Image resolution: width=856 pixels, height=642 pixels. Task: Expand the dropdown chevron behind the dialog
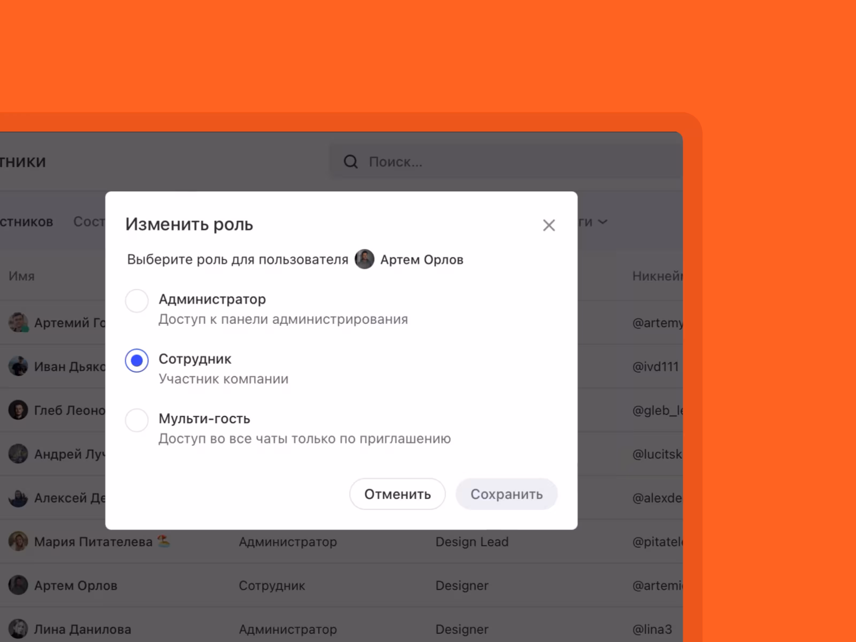(x=602, y=222)
